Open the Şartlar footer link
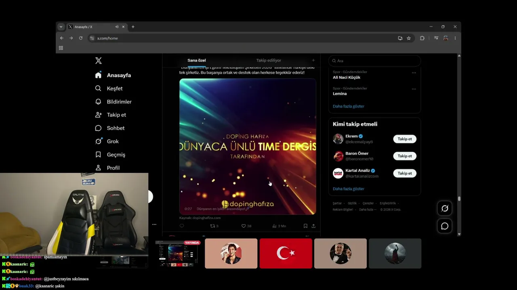 337,203
